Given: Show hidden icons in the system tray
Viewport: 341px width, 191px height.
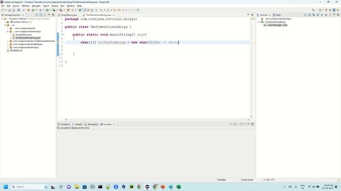Looking at the screenshot, I should [284, 187].
